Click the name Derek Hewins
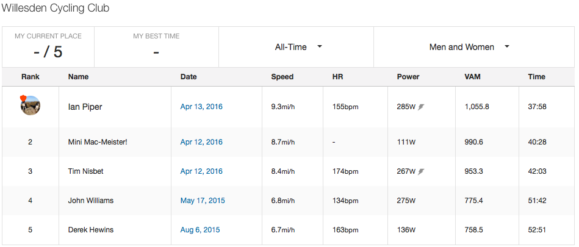Screen dimensions: 579x247 (90, 230)
